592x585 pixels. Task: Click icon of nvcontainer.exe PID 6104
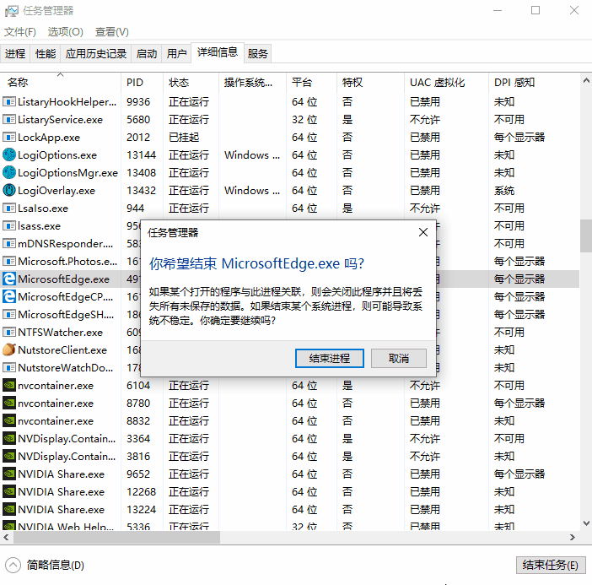pos(9,386)
